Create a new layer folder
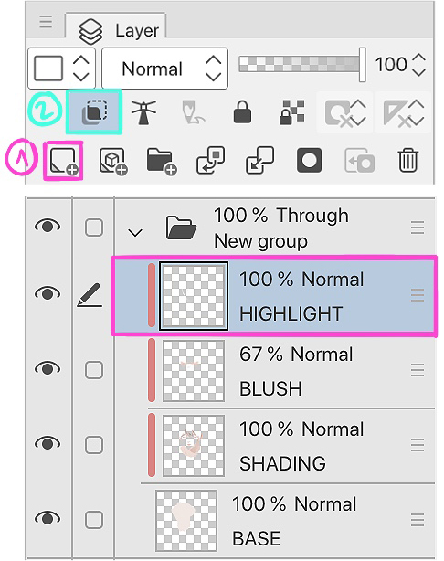Screen dimensions: 444x561 (162, 161)
